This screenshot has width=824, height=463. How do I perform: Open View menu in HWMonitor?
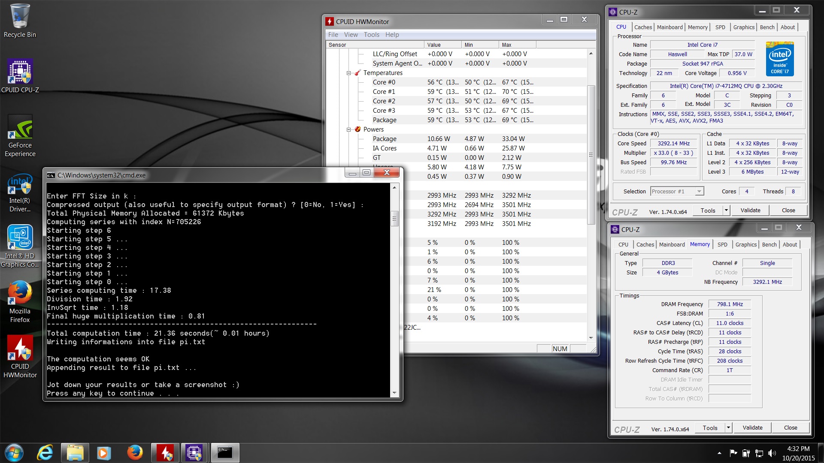coord(351,35)
